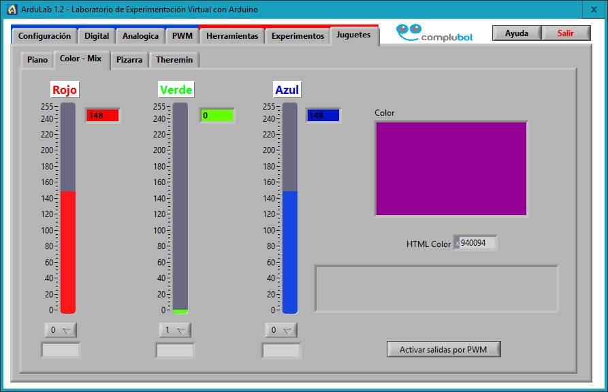Open the Piano toy tab

tap(37, 60)
